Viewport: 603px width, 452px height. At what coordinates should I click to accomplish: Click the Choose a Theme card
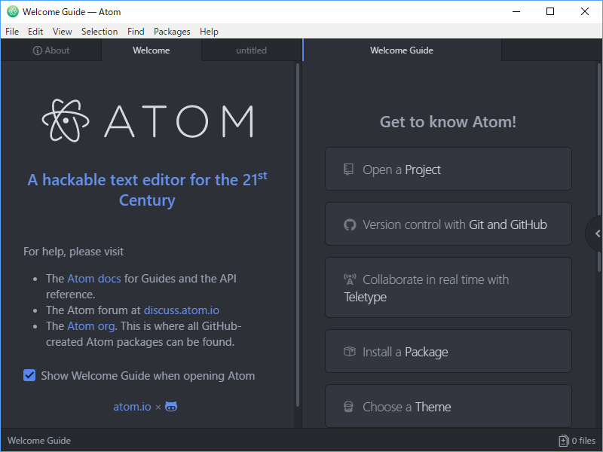(448, 406)
